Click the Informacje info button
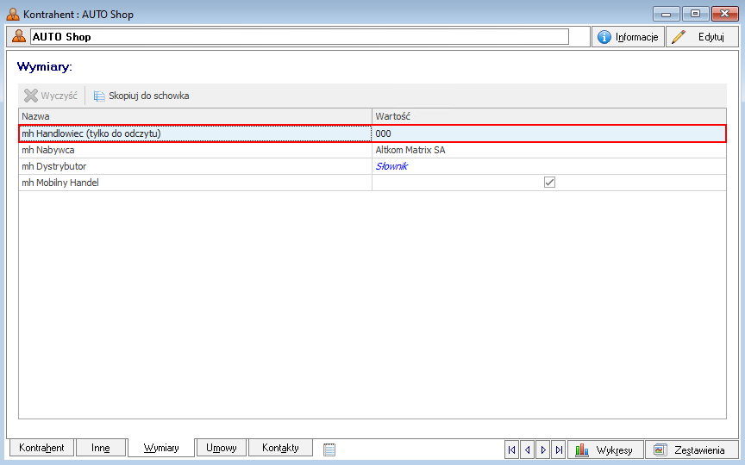Viewport: 745px width, 465px height. pos(628,37)
